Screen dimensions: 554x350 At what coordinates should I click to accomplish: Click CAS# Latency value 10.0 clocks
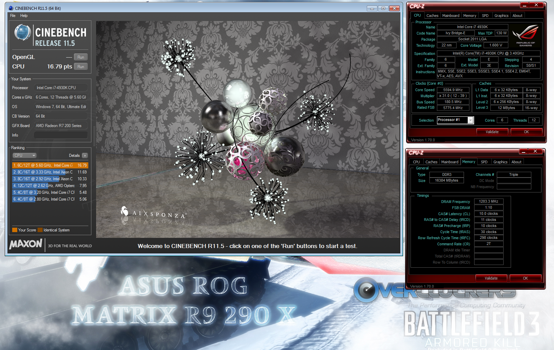[x=489, y=213]
